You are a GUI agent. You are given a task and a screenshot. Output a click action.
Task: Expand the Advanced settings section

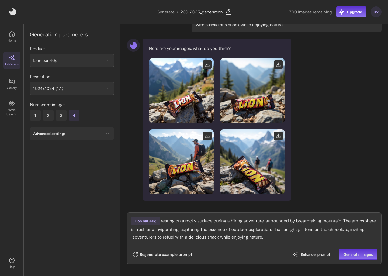72,134
